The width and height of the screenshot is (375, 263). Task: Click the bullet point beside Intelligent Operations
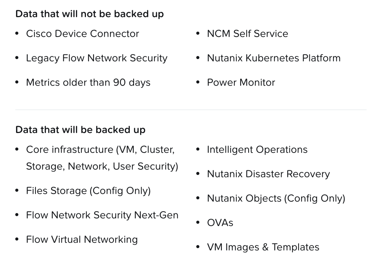[198, 149]
